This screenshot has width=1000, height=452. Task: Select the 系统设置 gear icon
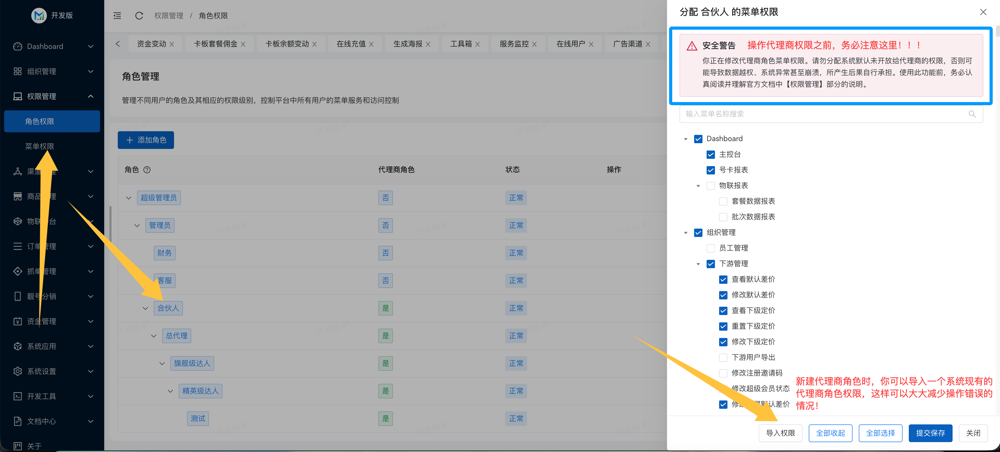tap(17, 371)
